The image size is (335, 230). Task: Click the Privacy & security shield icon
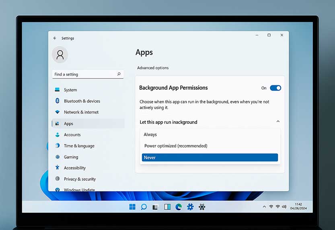click(57, 179)
